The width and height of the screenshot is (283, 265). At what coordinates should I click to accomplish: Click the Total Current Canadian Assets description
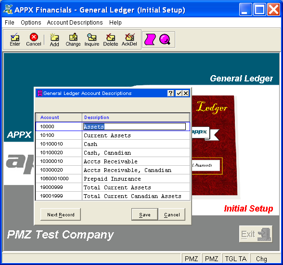coord(132,196)
